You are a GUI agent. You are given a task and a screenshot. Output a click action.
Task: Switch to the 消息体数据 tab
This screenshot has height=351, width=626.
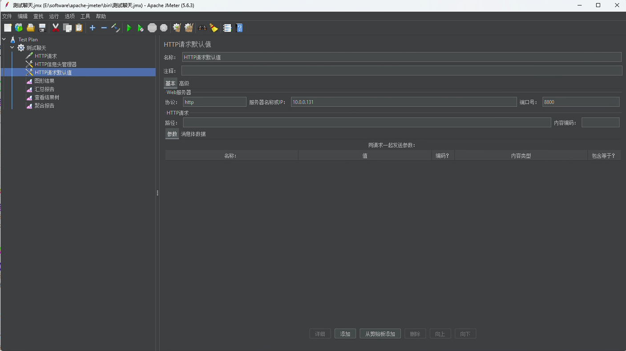pyautogui.click(x=193, y=134)
